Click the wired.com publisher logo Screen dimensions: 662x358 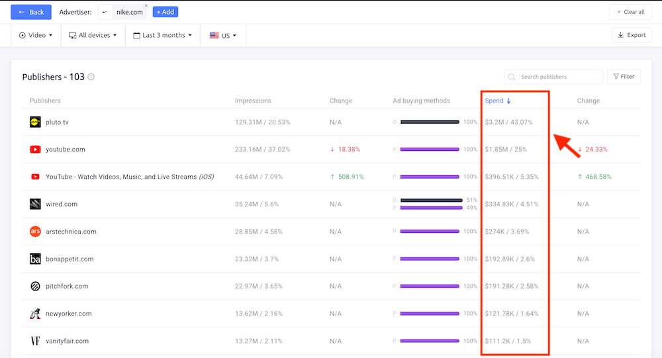coord(35,204)
